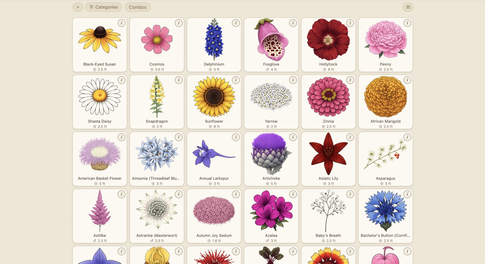Select the Sunflower flower image
485x264 pixels.
click(x=214, y=97)
